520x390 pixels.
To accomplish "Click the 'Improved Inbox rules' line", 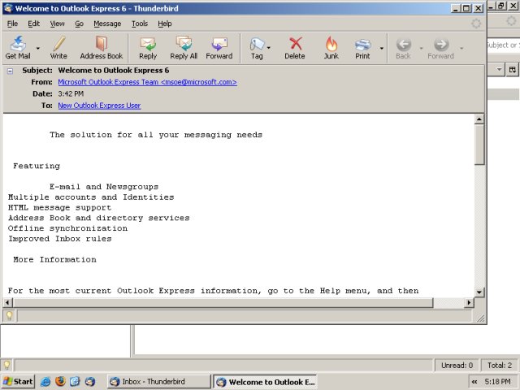I will (59, 239).
